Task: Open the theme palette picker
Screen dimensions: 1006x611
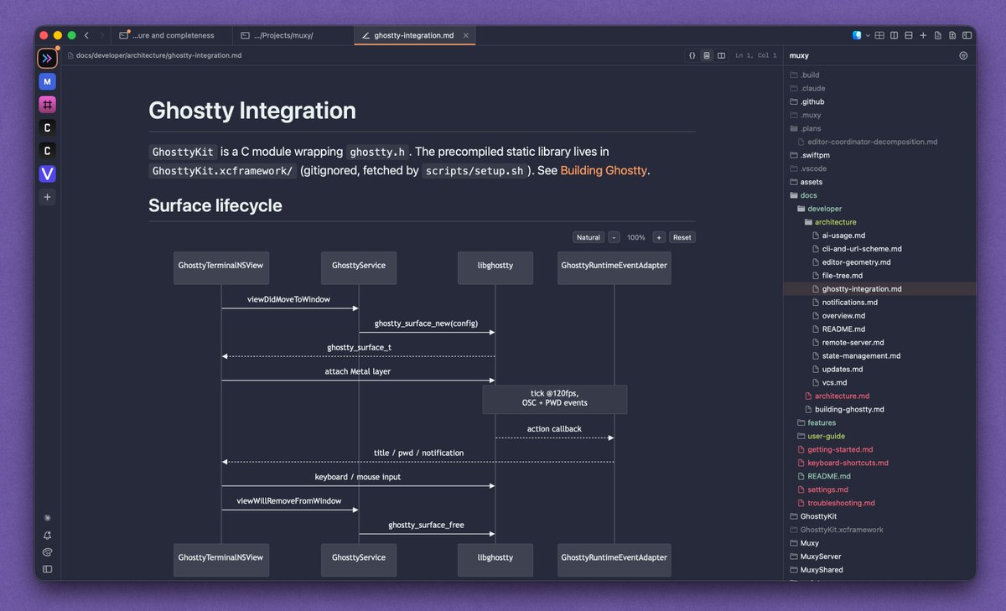Action: coord(48,552)
